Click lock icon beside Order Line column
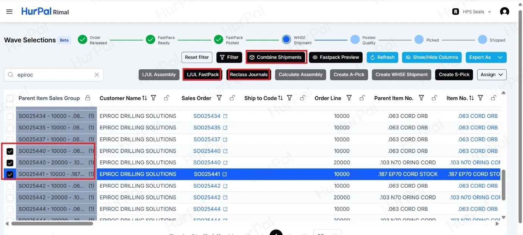This screenshot has width=523, height=235. (362, 98)
